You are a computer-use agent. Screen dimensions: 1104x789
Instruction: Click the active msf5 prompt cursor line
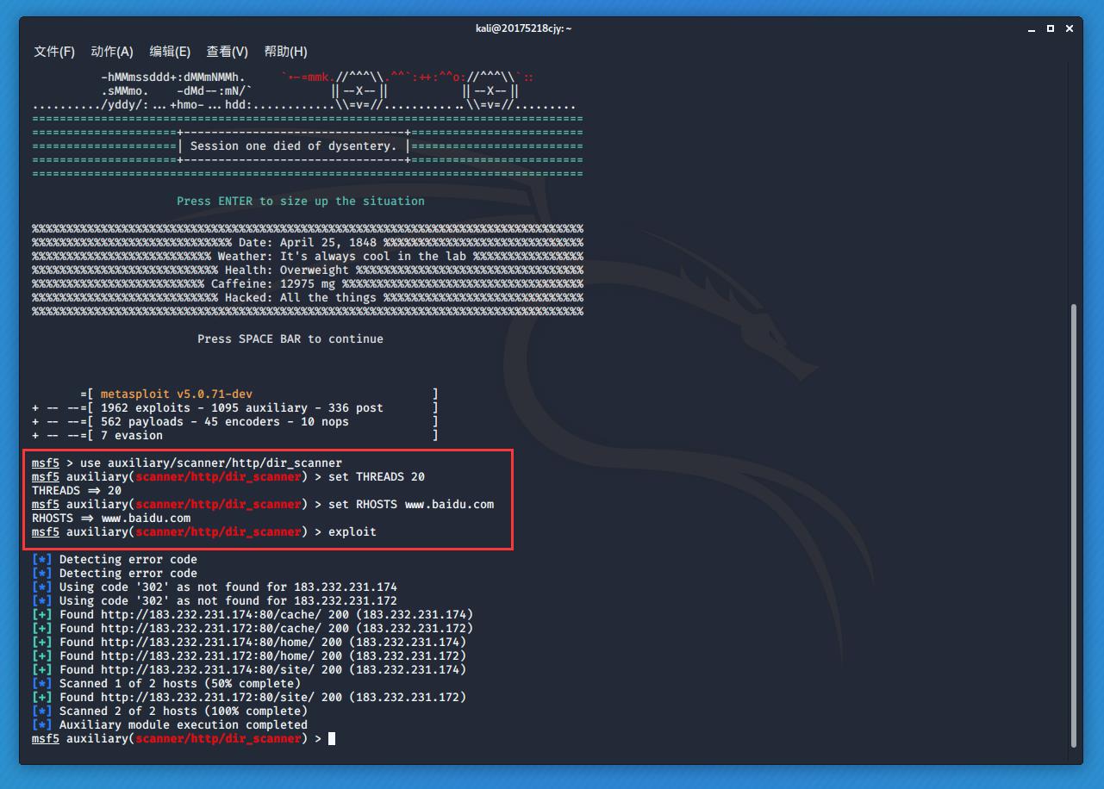(x=184, y=738)
